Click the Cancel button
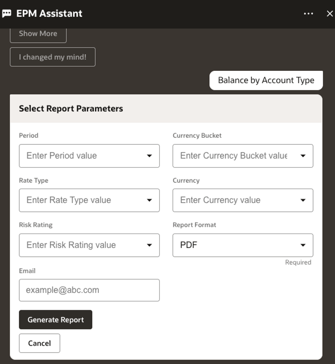335x364 pixels. pos(39,343)
